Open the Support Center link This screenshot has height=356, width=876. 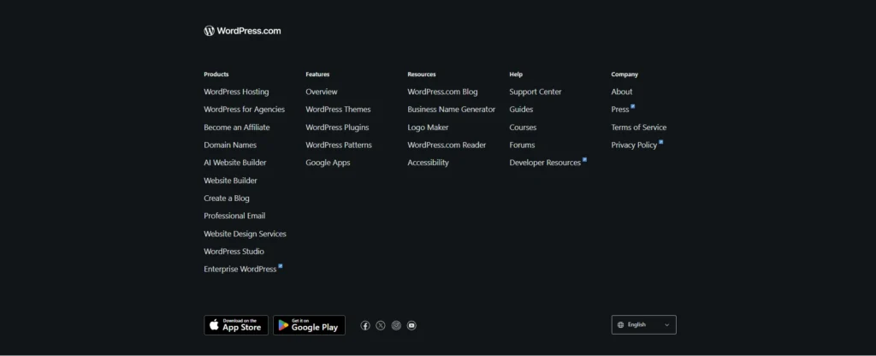[x=535, y=92]
